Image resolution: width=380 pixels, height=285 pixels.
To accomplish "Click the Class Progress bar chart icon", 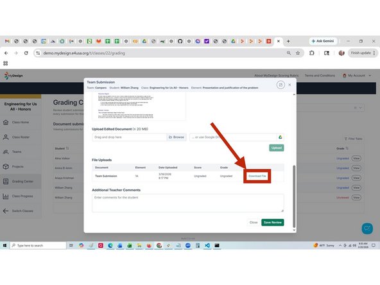I will [x=6, y=196].
